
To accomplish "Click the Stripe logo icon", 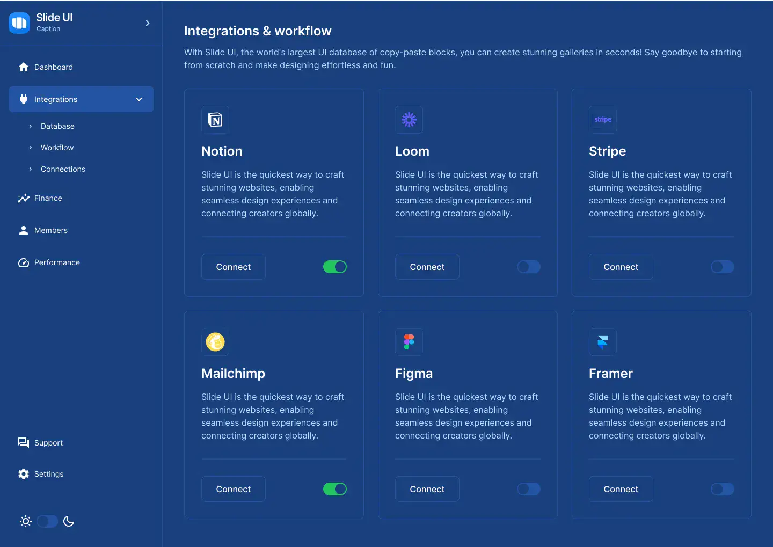I will pyautogui.click(x=603, y=120).
